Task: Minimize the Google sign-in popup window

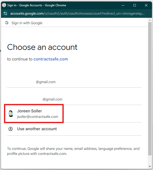Action: pos(123,5)
